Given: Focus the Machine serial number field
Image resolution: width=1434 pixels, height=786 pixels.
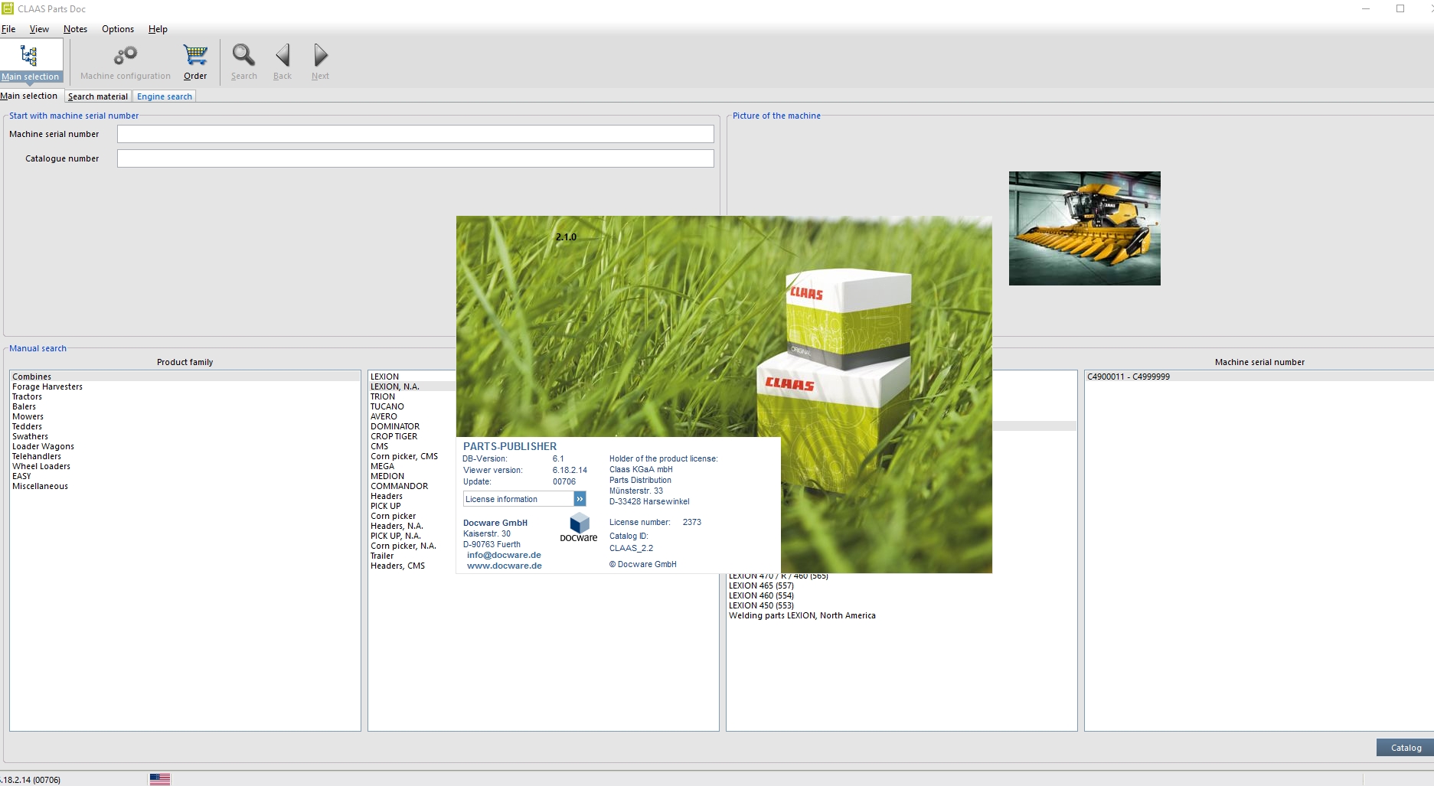Looking at the screenshot, I should pyautogui.click(x=416, y=134).
